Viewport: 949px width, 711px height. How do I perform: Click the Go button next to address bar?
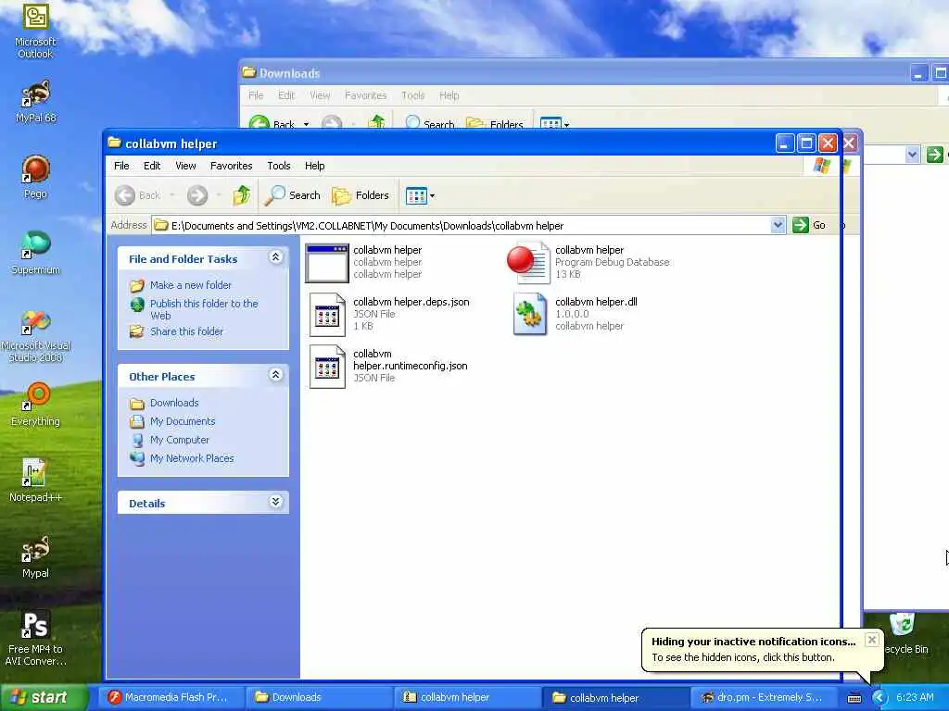pyautogui.click(x=809, y=225)
